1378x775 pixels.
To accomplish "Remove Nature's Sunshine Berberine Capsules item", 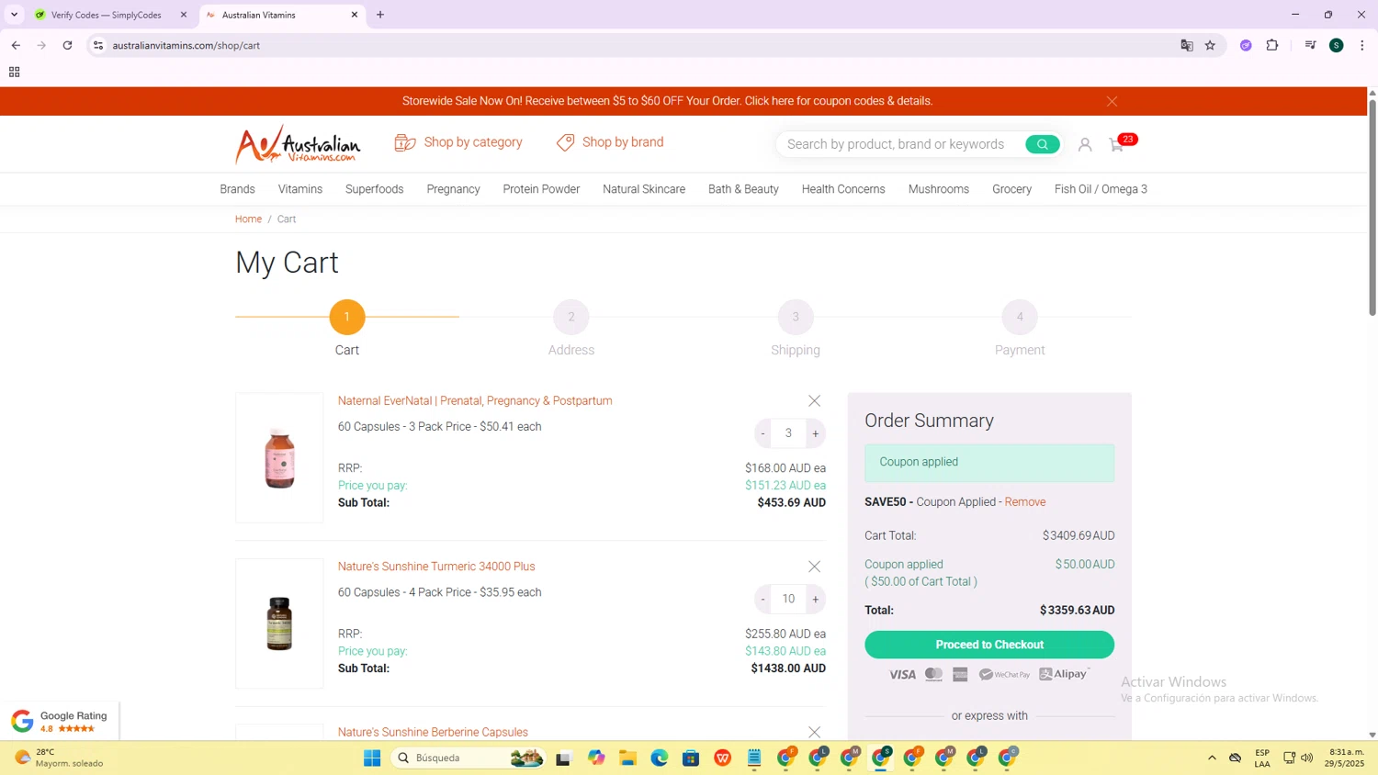I will [814, 732].
